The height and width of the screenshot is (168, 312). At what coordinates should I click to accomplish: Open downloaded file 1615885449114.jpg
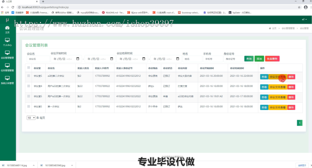tap(17, 166)
